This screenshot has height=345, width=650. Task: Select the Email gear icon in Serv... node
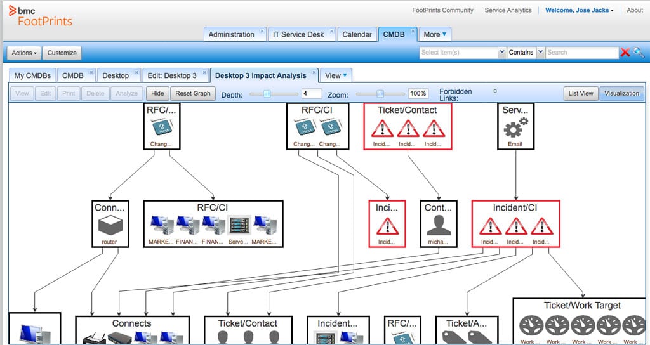[x=515, y=128]
